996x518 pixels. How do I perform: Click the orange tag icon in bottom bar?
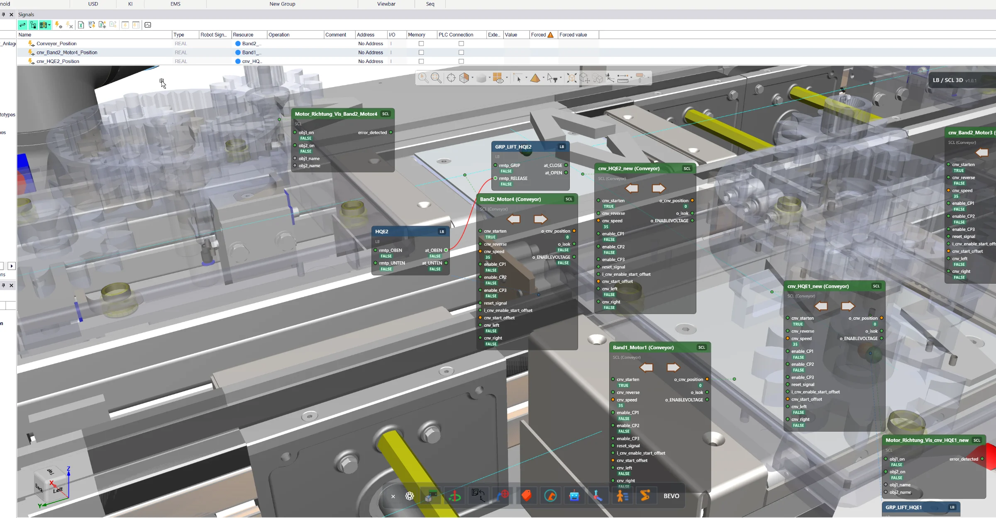point(527,496)
